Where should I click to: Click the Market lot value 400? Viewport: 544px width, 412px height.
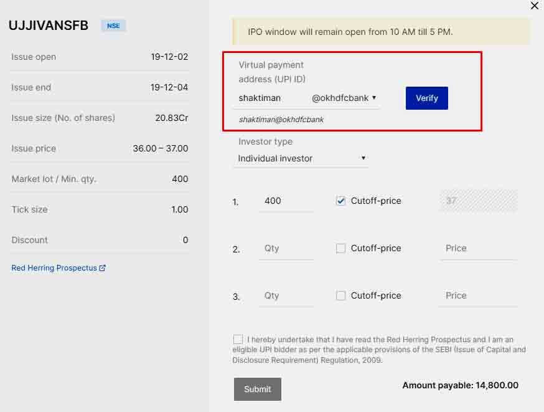(180, 179)
